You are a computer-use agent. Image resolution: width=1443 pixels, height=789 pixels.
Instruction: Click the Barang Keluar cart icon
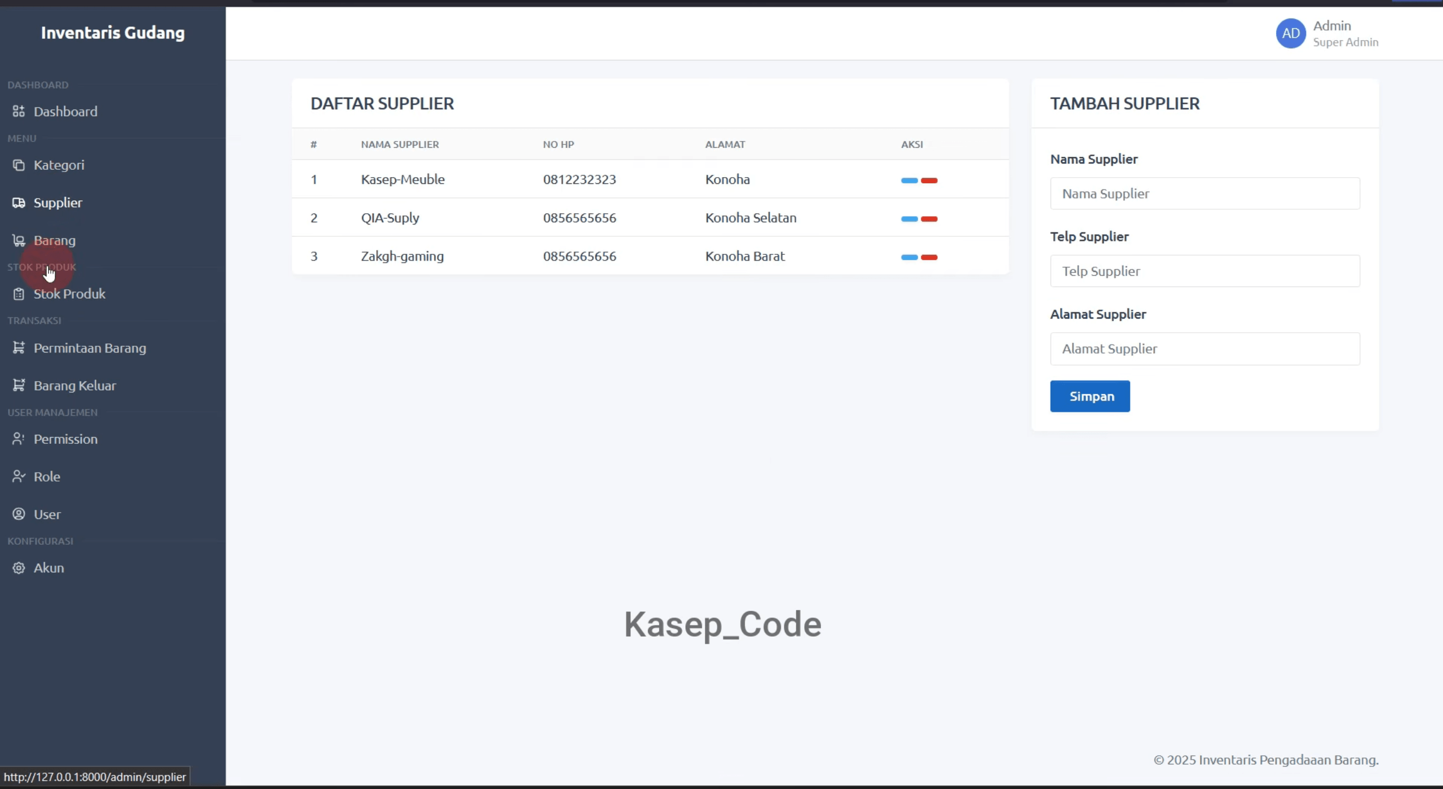19,385
